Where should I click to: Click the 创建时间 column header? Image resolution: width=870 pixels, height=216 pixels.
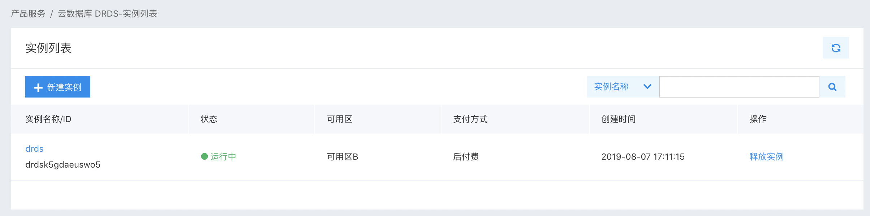[x=619, y=119]
